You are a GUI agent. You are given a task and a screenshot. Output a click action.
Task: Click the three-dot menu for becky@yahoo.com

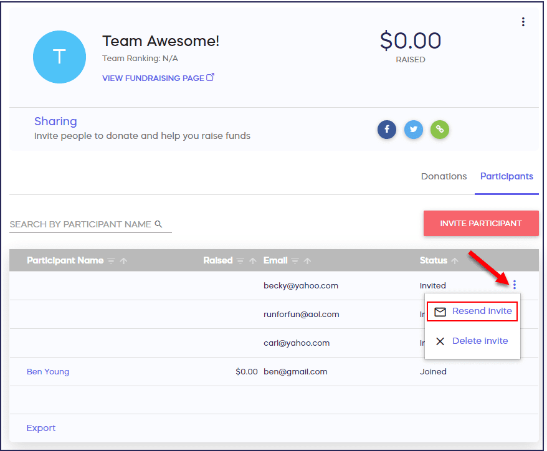coord(514,285)
